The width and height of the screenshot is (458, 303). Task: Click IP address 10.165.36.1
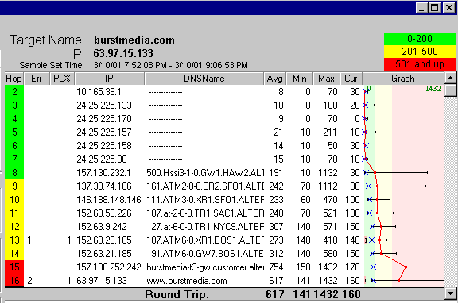[x=99, y=92]
